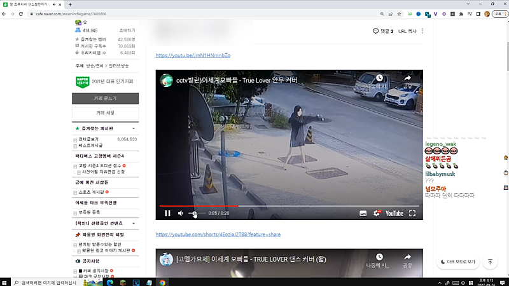Open the Windows Start menu
Viewport: 509px width, 286px height.
pos(4,282)
